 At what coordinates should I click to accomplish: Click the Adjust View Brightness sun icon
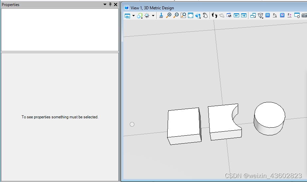(147, 16)
